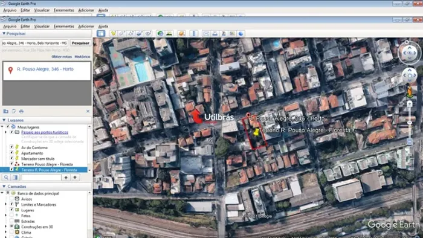The image size is (423, 238).
Task: Click the look-around compass joystick
Action: pyautogui.click(x=410, y=53)
